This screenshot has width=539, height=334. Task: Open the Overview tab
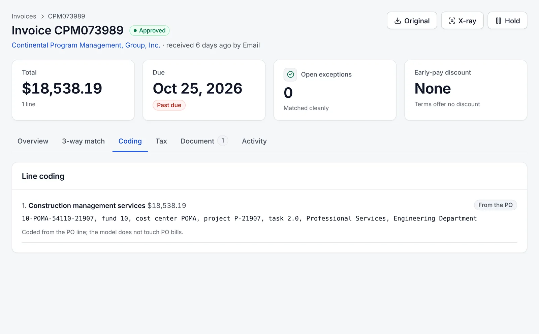tap(33, 141)
